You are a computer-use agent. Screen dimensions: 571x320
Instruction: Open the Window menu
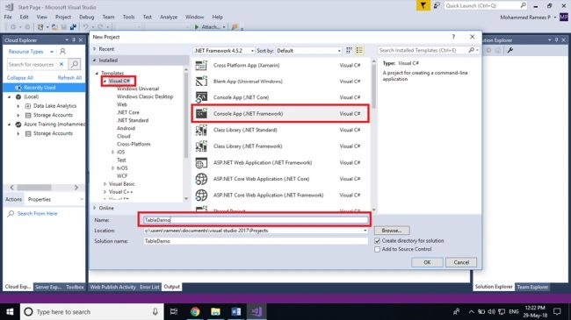click(194, 17)
